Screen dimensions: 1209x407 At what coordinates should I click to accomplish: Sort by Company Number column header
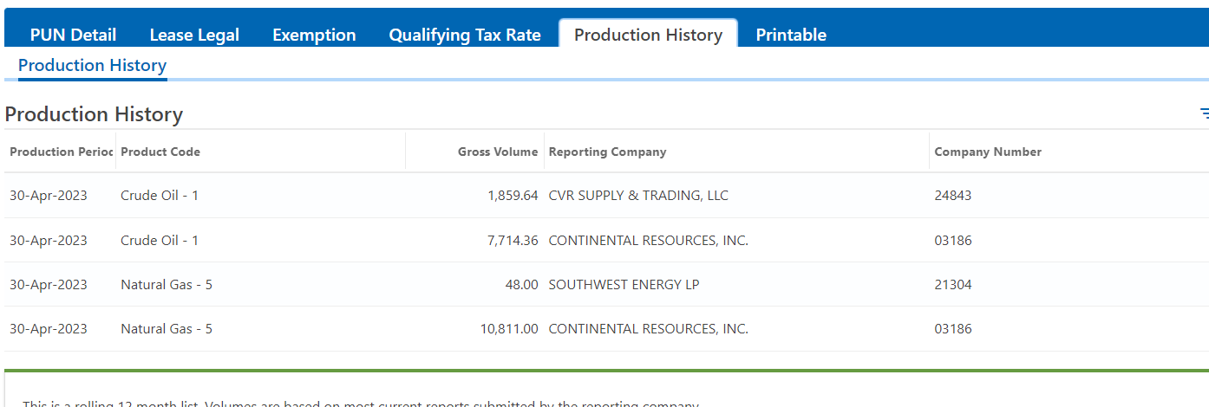pyautogui.click(x=988, y=152)
